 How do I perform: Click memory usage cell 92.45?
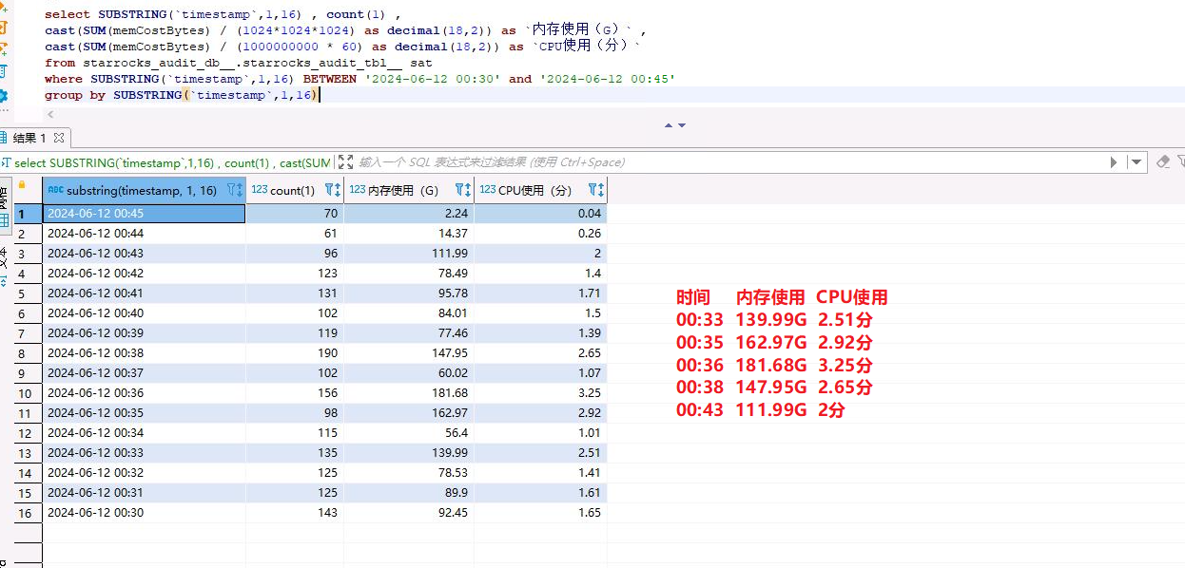point(409,513)
